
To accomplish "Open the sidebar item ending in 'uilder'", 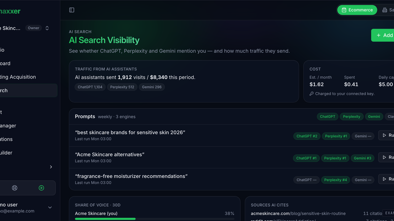I will coord(28,153).
